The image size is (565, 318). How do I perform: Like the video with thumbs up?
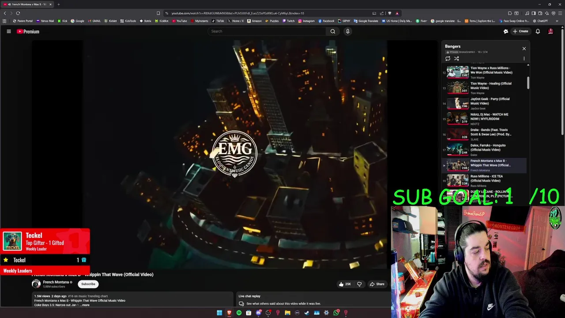[x=345, y=284]
